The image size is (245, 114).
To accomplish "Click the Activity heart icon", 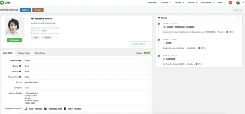I will pos(159,18).
